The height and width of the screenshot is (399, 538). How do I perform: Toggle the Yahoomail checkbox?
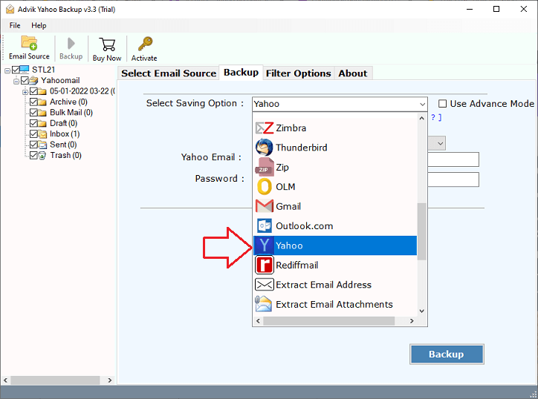(x=25, y=81)
